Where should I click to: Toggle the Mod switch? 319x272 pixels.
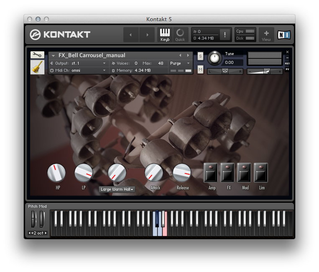tap(244, 173)
